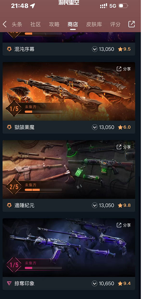This screenshot has width=143, height=299.
Task: Click the star rating 9.4 for 掠奪印象
Action: [124, 283]
